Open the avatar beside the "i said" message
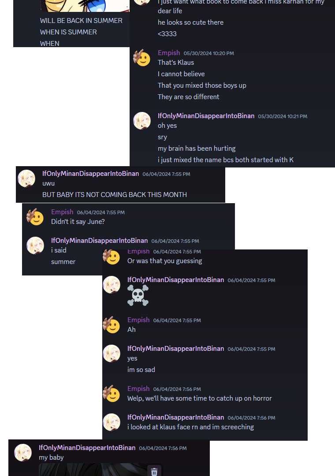 coord(35,245)
